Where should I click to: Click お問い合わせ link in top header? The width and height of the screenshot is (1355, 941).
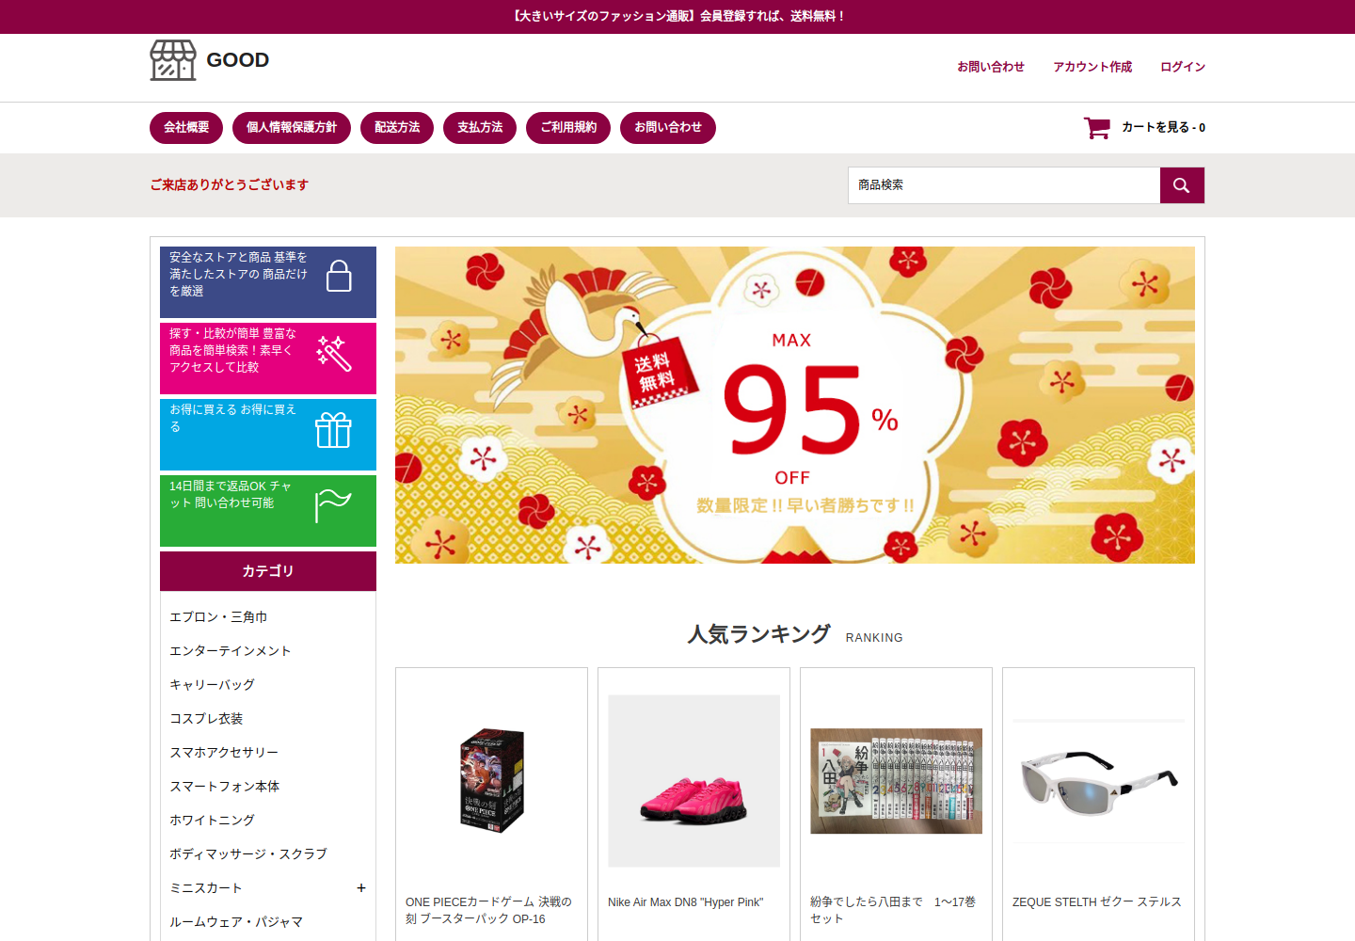[991, 67]
